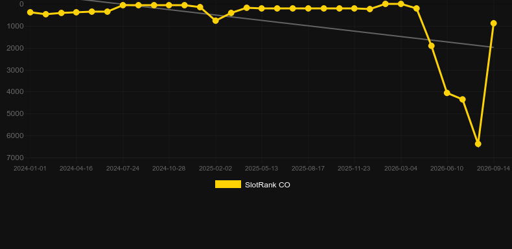512x249 pixels.
Task: Click the gray trend line end near 2026-09-14
Action: click(x=493, y=47)
